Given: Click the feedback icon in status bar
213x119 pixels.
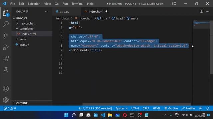Looking at the screenshot, I should coord(200,108).
